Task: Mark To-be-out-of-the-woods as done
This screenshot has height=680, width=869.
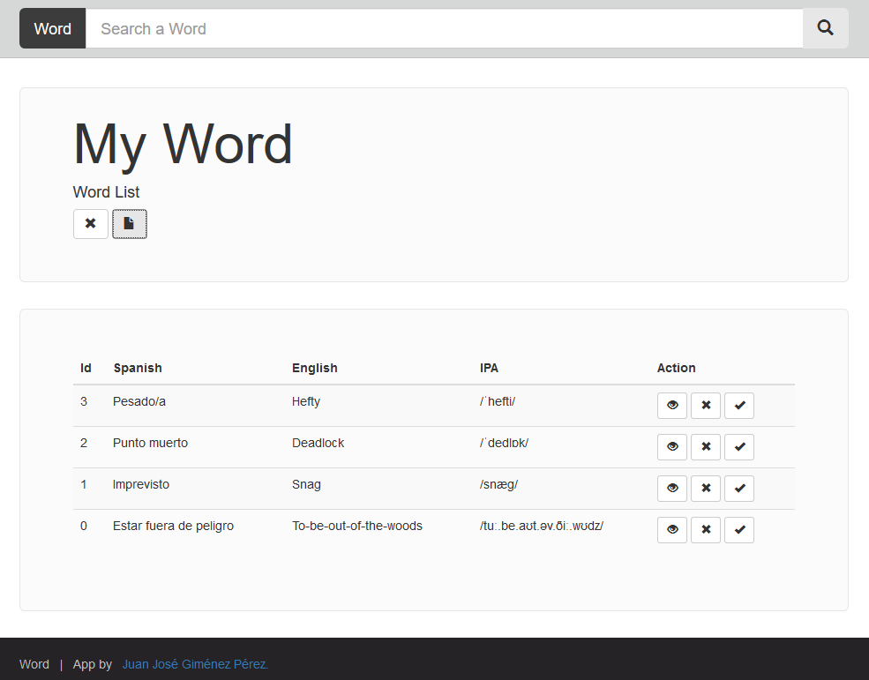Action: 738,530
